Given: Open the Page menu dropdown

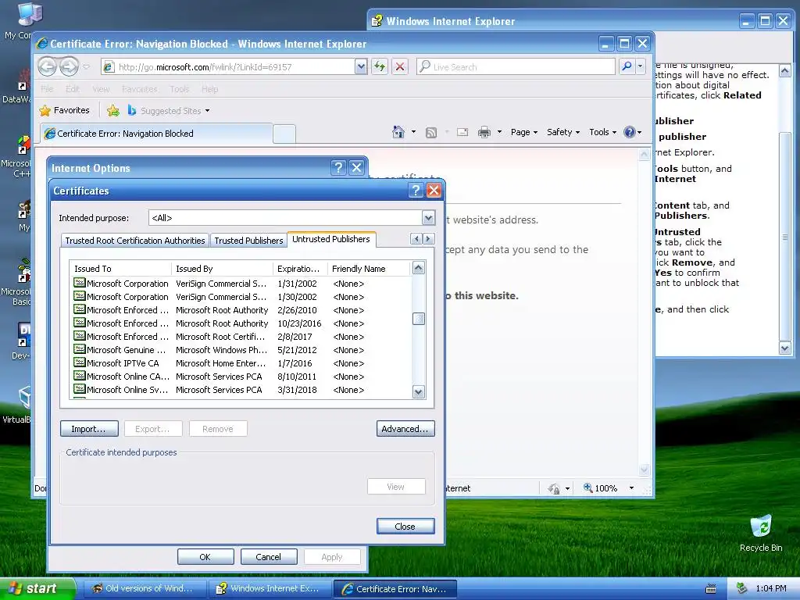Looking at the screenshot, I should coord(524,132).
